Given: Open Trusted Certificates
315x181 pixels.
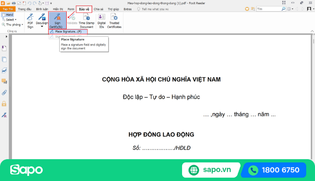Looking at the screenshot, I should point(114,21).
